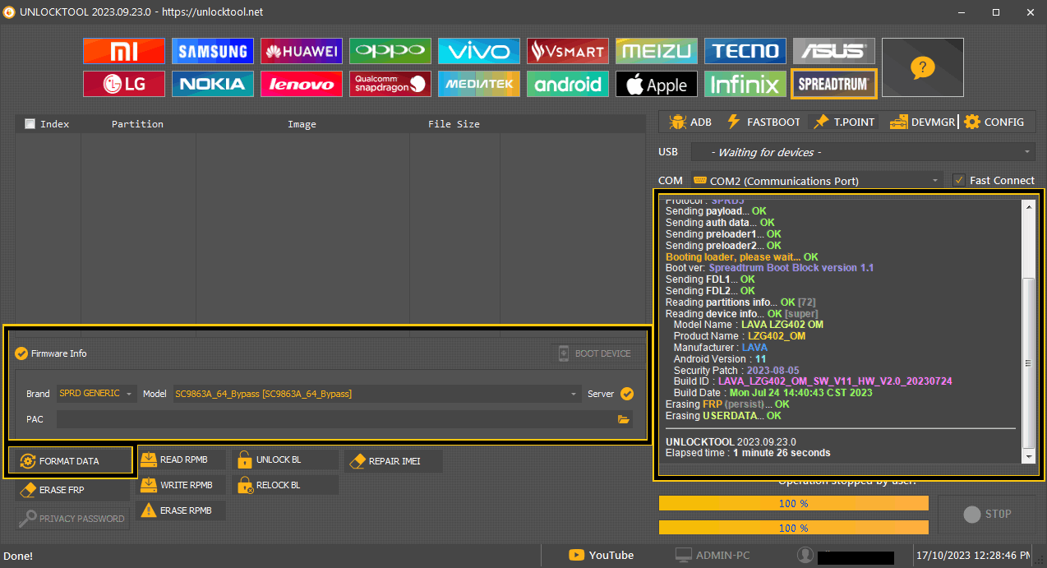Viewport: 1047px width, 568px height.
Task: Open the Apple brand section
Action: point(656,84)
